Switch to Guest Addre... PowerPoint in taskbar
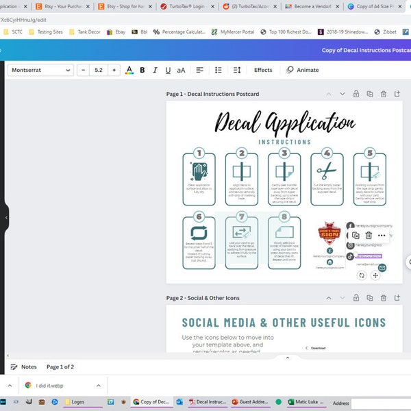Image resolution: width=411 pixels, height=411 pixels. coord(251,402)
